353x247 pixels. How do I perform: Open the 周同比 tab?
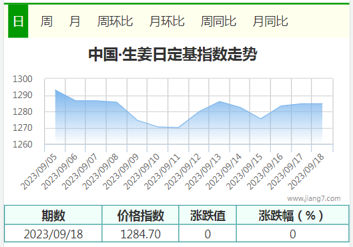(218, 21)
